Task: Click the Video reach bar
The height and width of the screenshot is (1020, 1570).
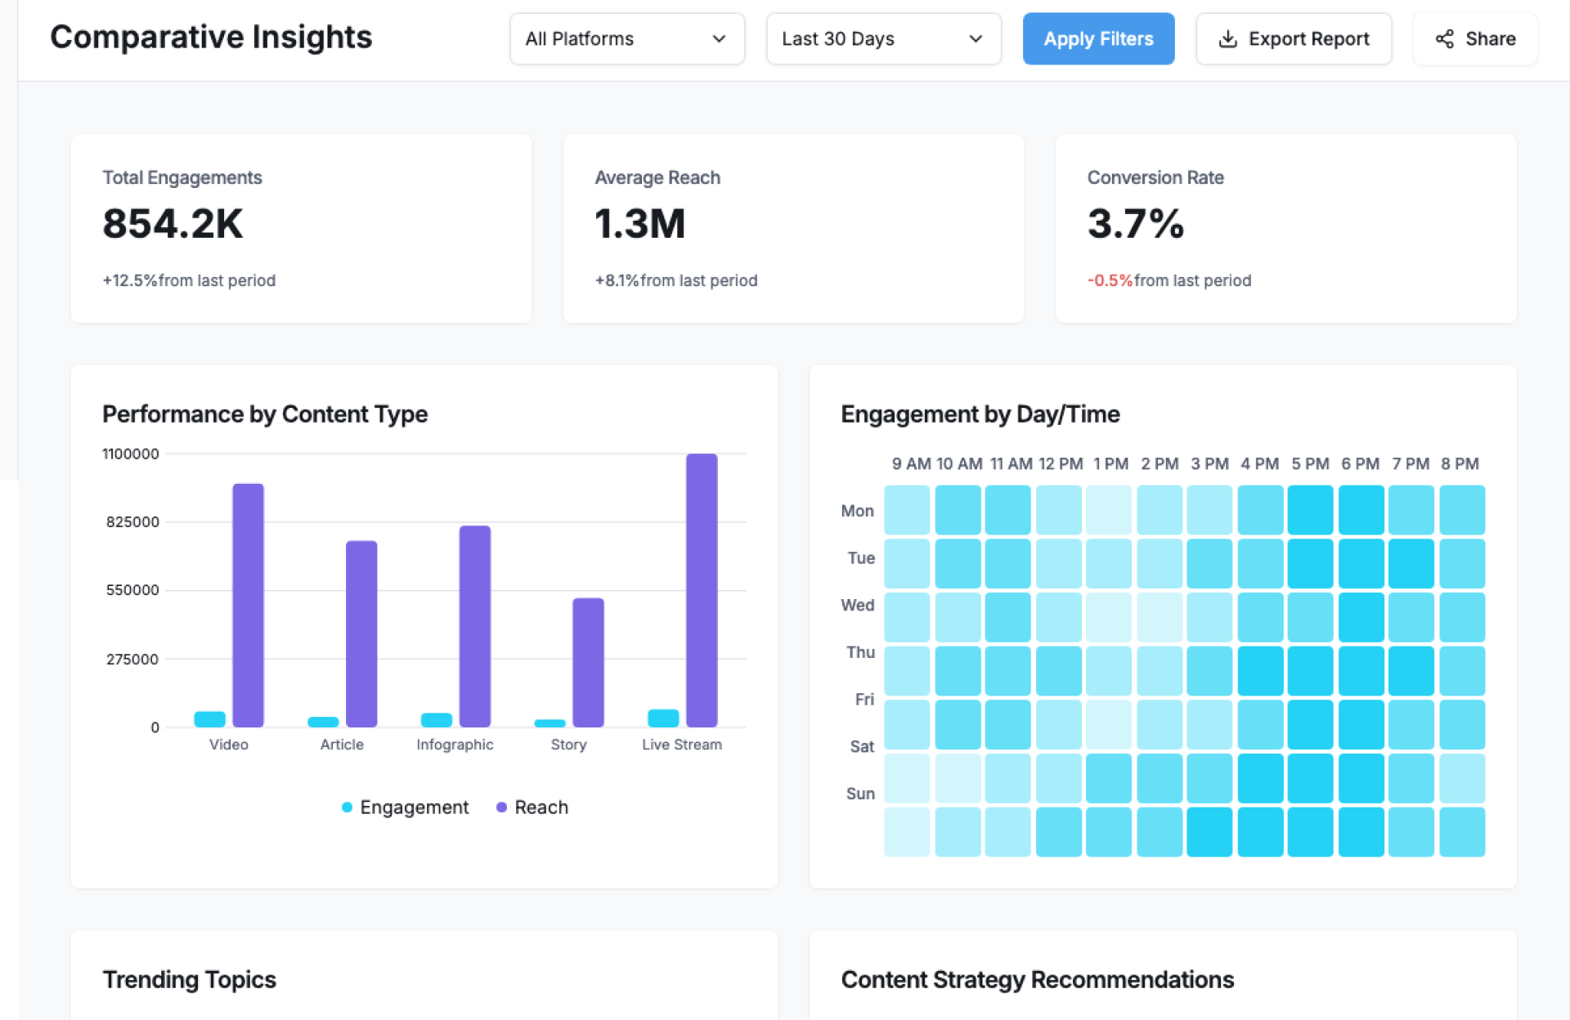Action: click(x=248, y=605)
